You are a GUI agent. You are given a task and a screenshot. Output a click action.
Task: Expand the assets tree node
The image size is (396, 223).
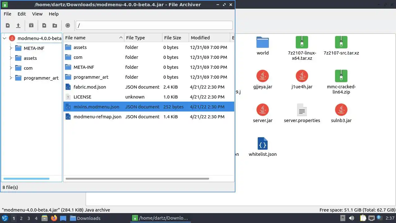11,58
